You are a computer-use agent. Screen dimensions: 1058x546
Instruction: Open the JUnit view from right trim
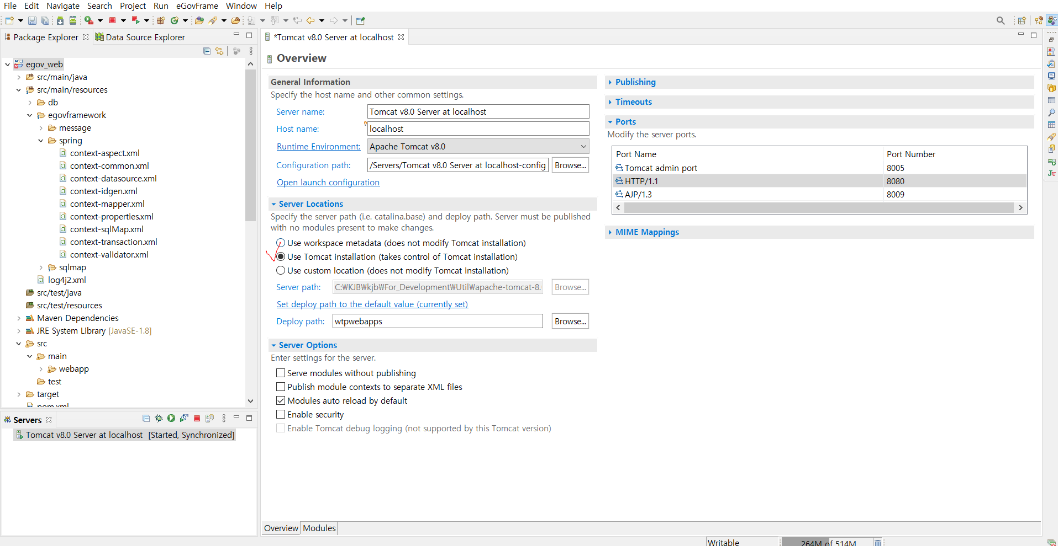1051,173
